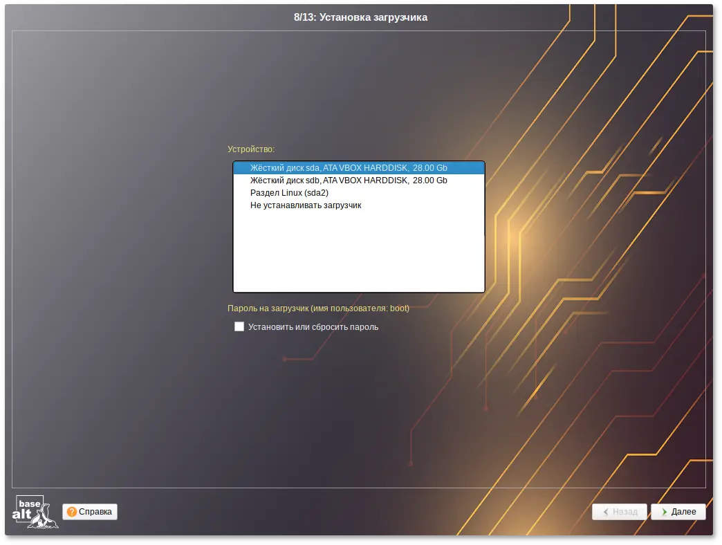
Task: Enable the Установить или сбросить пароль checkbox
Action: (x=239, y=327)
